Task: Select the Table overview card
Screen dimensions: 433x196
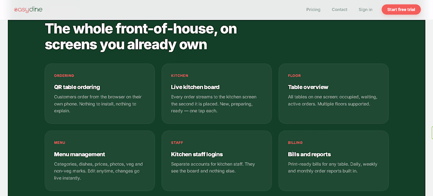Action: pyautogui.click(x=333, y=94)
